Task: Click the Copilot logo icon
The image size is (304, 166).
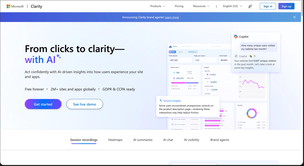Action: (236, 37)
